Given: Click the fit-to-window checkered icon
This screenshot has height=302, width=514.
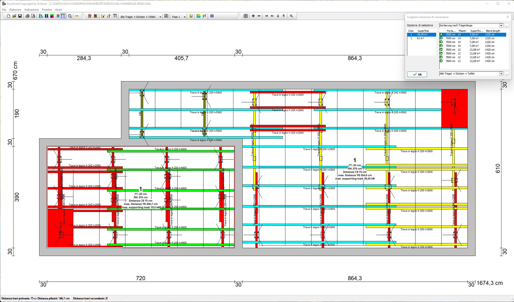Looking at the screenshot, I should point(246,16).
